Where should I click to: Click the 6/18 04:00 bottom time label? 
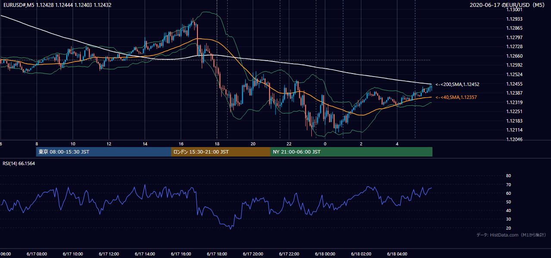click(398, 254)
